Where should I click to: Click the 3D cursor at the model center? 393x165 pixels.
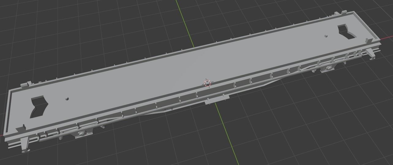(x=207, y=83)
